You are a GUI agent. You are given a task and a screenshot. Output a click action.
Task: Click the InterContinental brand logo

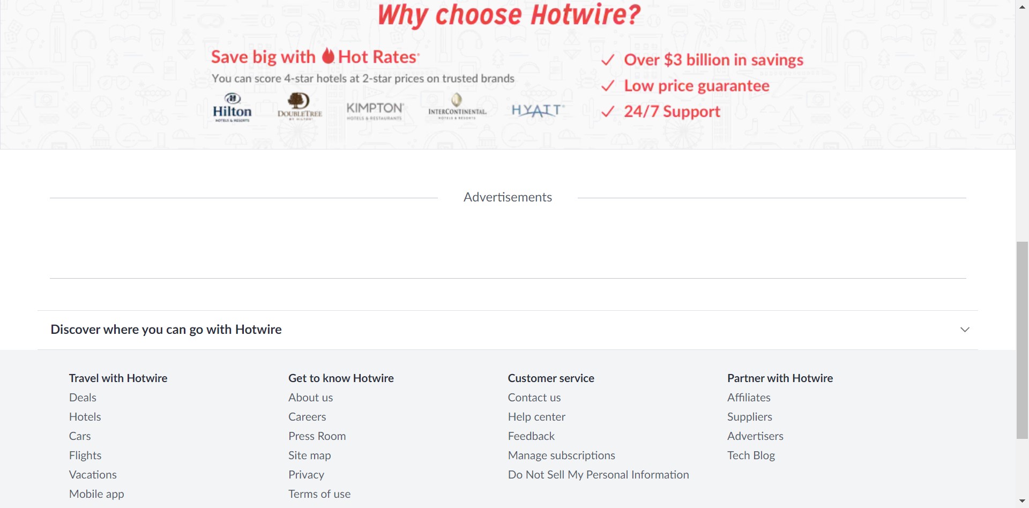pyautogui.click(x=457, y=107)
